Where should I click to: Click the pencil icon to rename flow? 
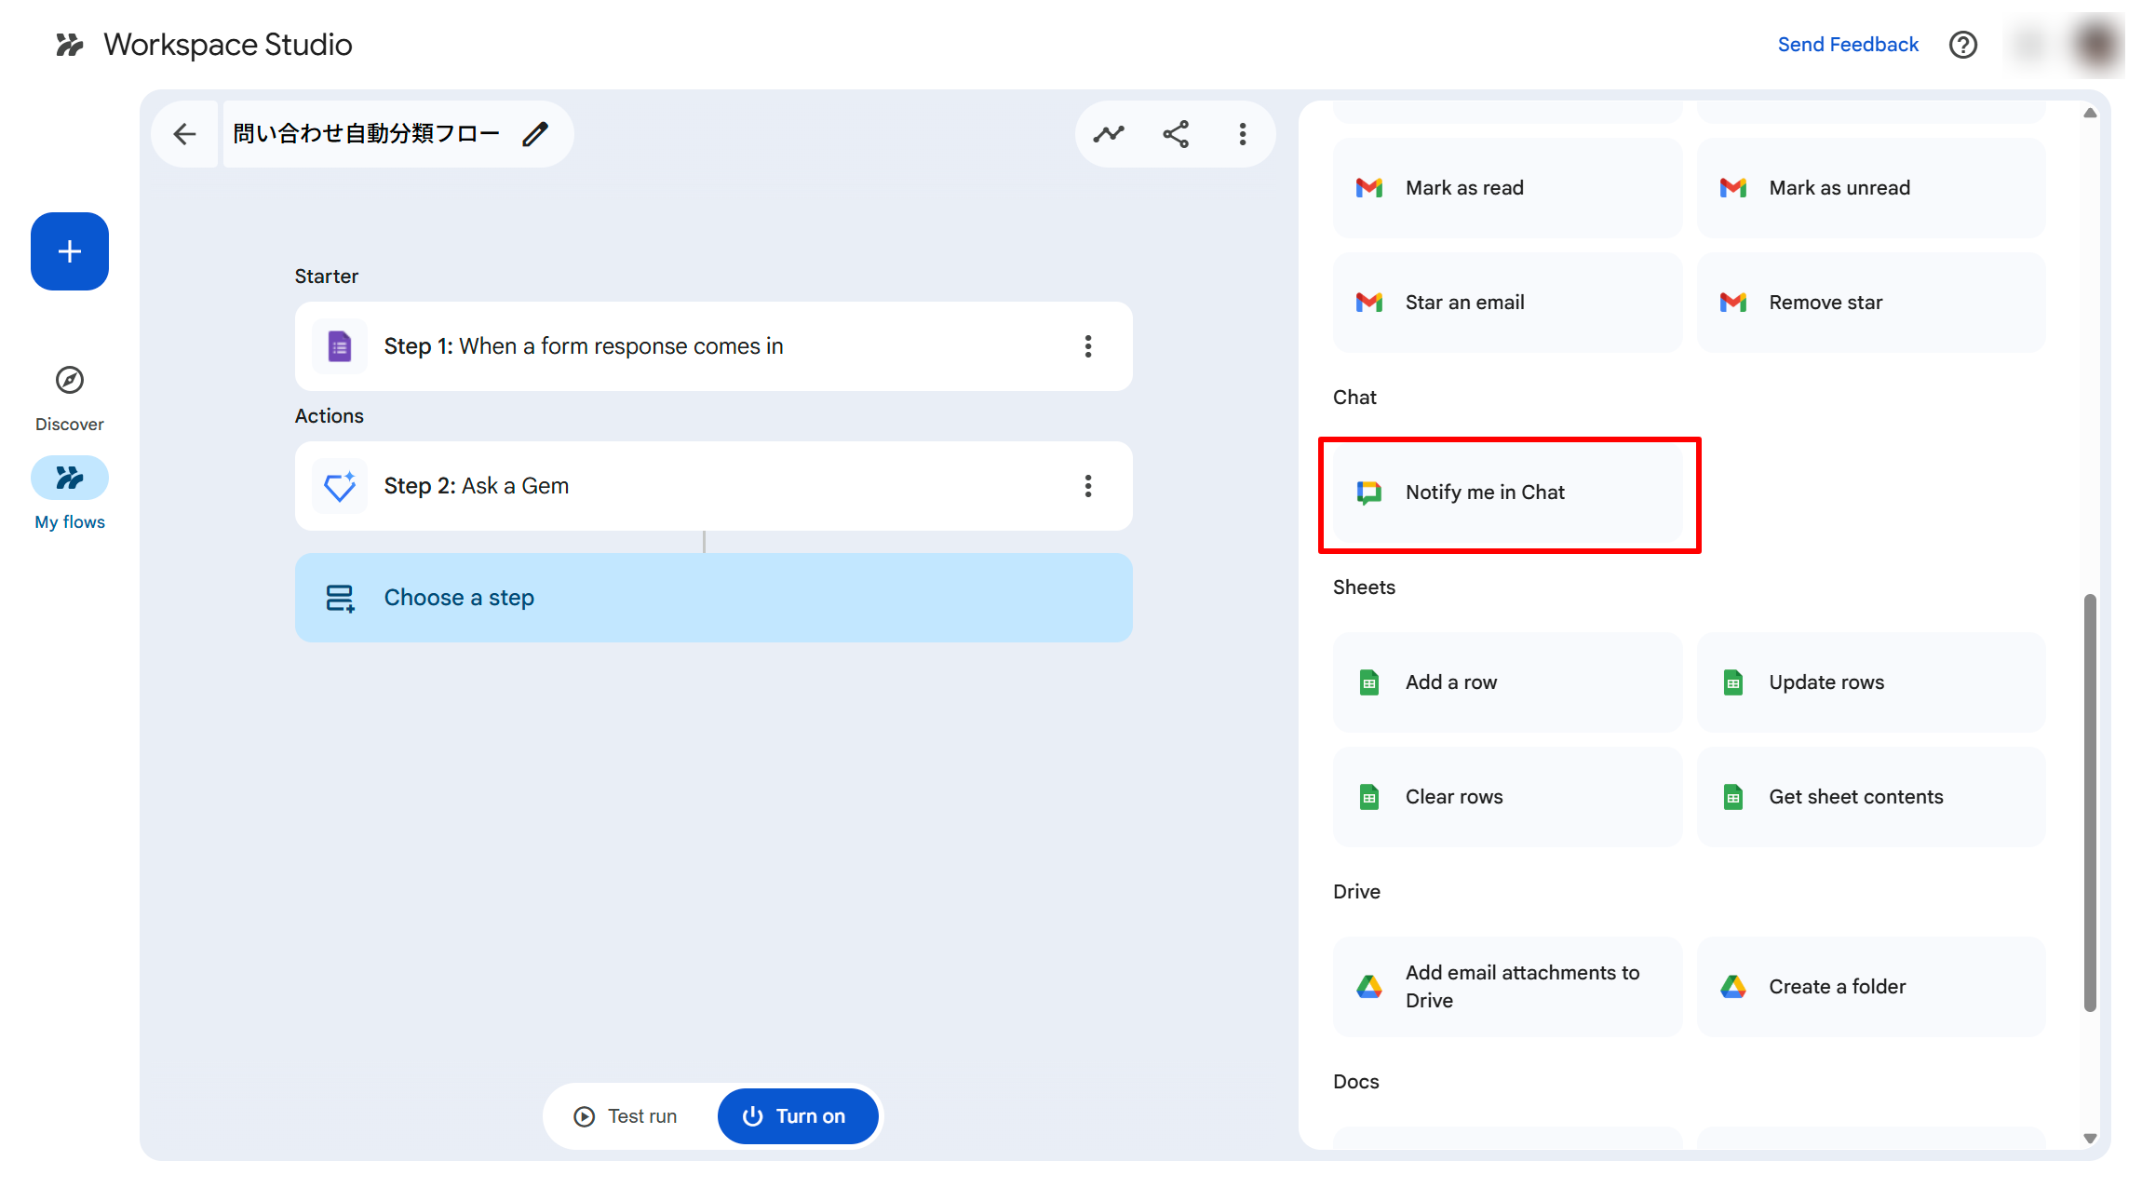pos(535,134)
